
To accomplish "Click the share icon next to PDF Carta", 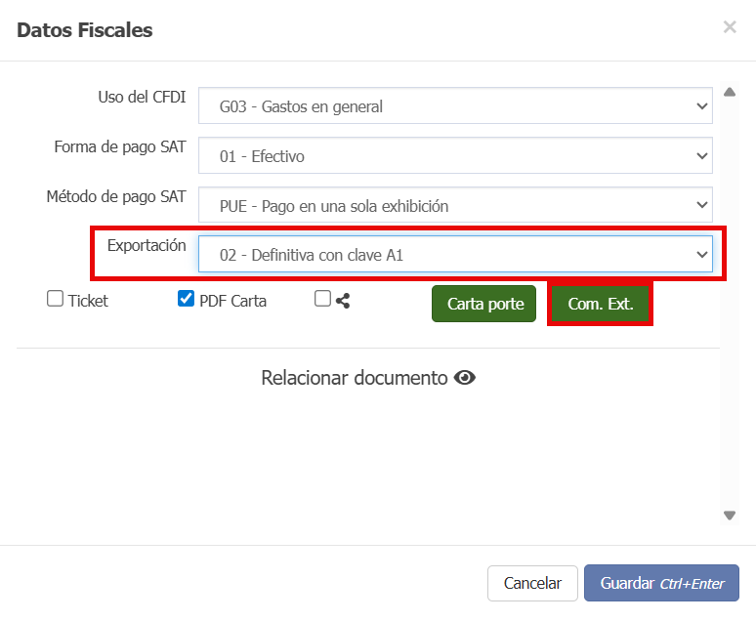I will (343, 301).
